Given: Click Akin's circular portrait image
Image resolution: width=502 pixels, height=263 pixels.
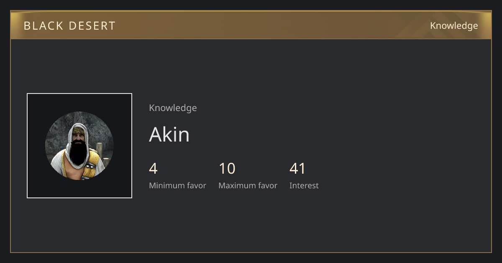Looking at the screenshot, I should tap(79, 146).
